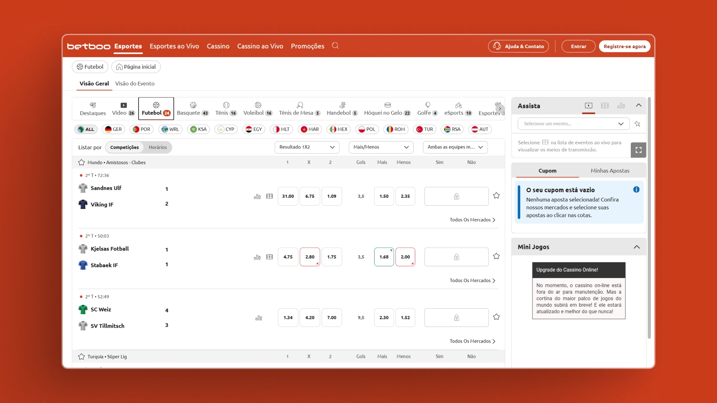Viewport: 717px width, 403px height.
Task: Click the Página inicial button
Action: tap(136, 67)
